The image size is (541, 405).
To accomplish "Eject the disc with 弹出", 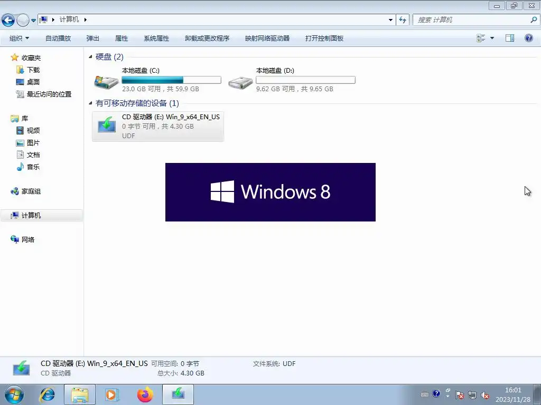I will point(93,38).
